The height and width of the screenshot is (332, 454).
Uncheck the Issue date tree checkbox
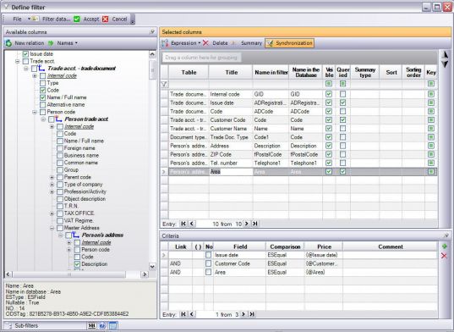coord(25,54)
